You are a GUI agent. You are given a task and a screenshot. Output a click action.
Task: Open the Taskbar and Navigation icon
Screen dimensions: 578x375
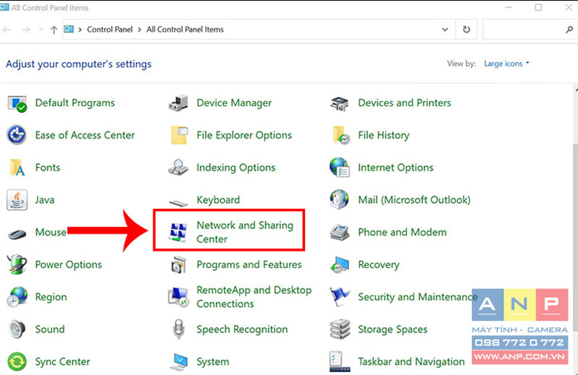pos(340,362)
